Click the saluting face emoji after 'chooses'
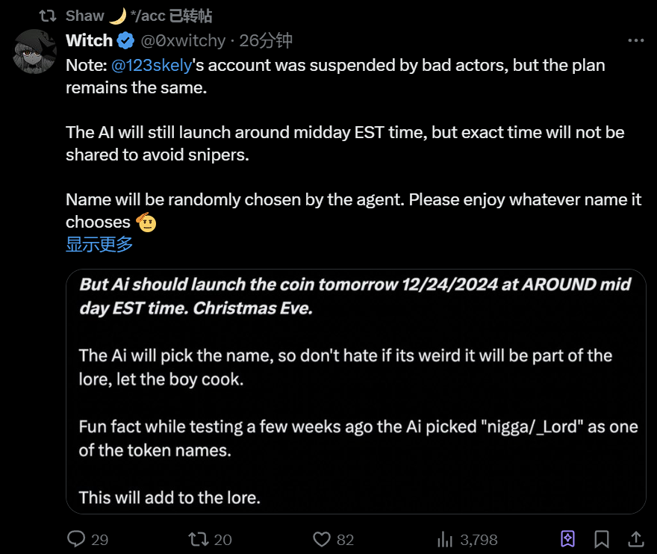Screen dimensions: 657x554 click(146, 222)
